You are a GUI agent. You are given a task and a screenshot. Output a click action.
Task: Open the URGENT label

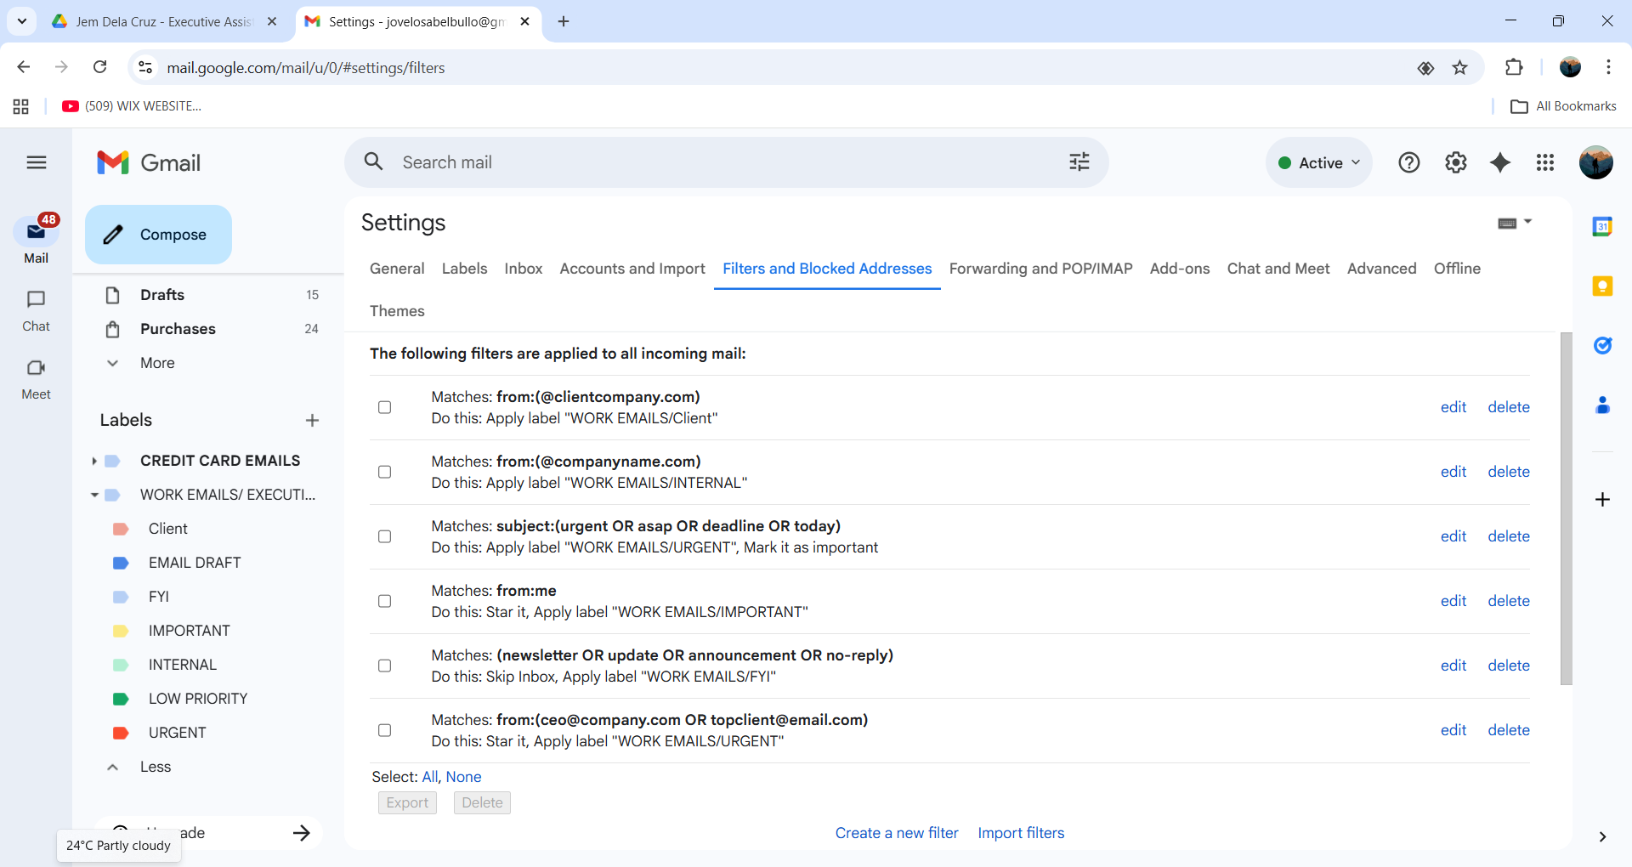point(177,733)
